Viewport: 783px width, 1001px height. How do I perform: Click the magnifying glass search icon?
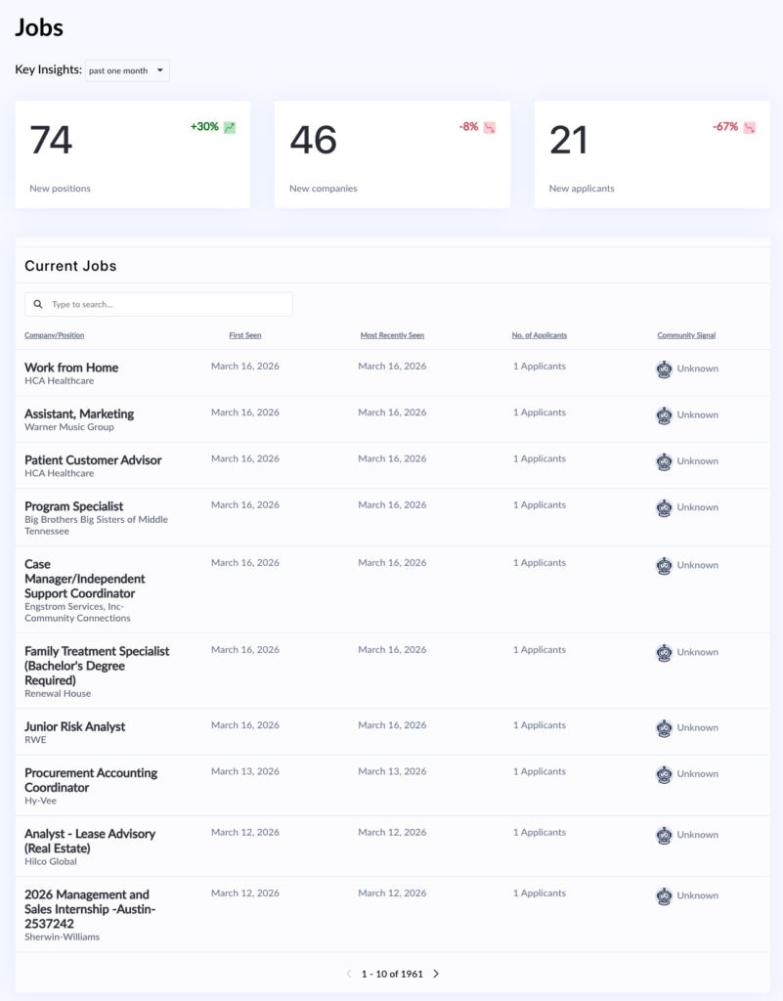point(38,304)
